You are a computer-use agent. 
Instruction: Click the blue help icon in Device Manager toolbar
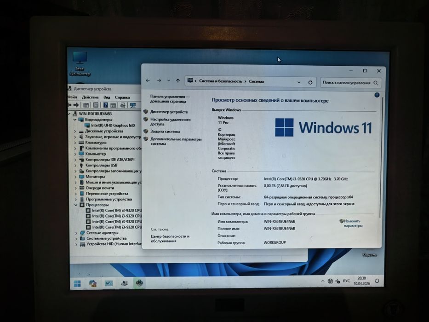(106, 105)
